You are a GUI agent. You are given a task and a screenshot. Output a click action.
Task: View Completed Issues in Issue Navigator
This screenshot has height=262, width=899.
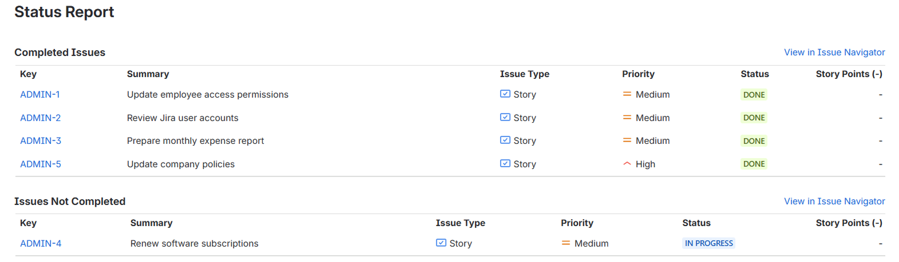tap(834, 53)
